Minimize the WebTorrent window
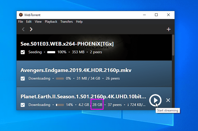Screen dimensions: 198x131 pyautogui.click(x=144, y=15)
